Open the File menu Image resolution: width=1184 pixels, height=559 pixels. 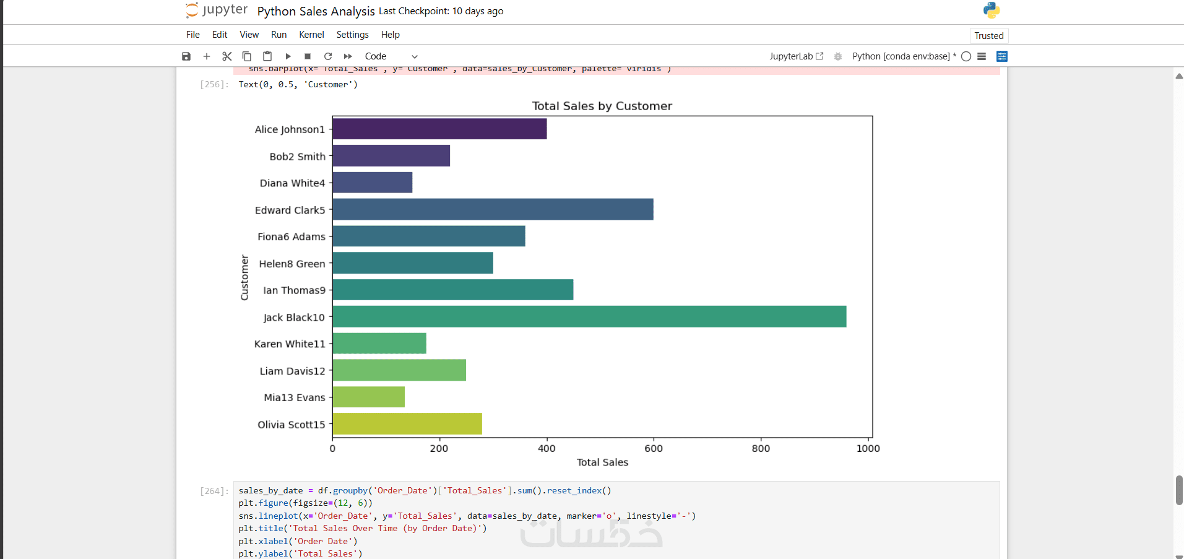[193, 35]
